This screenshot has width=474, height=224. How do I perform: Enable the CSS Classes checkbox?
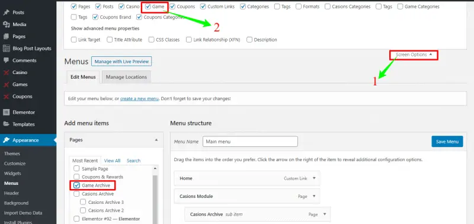(152, 40)
